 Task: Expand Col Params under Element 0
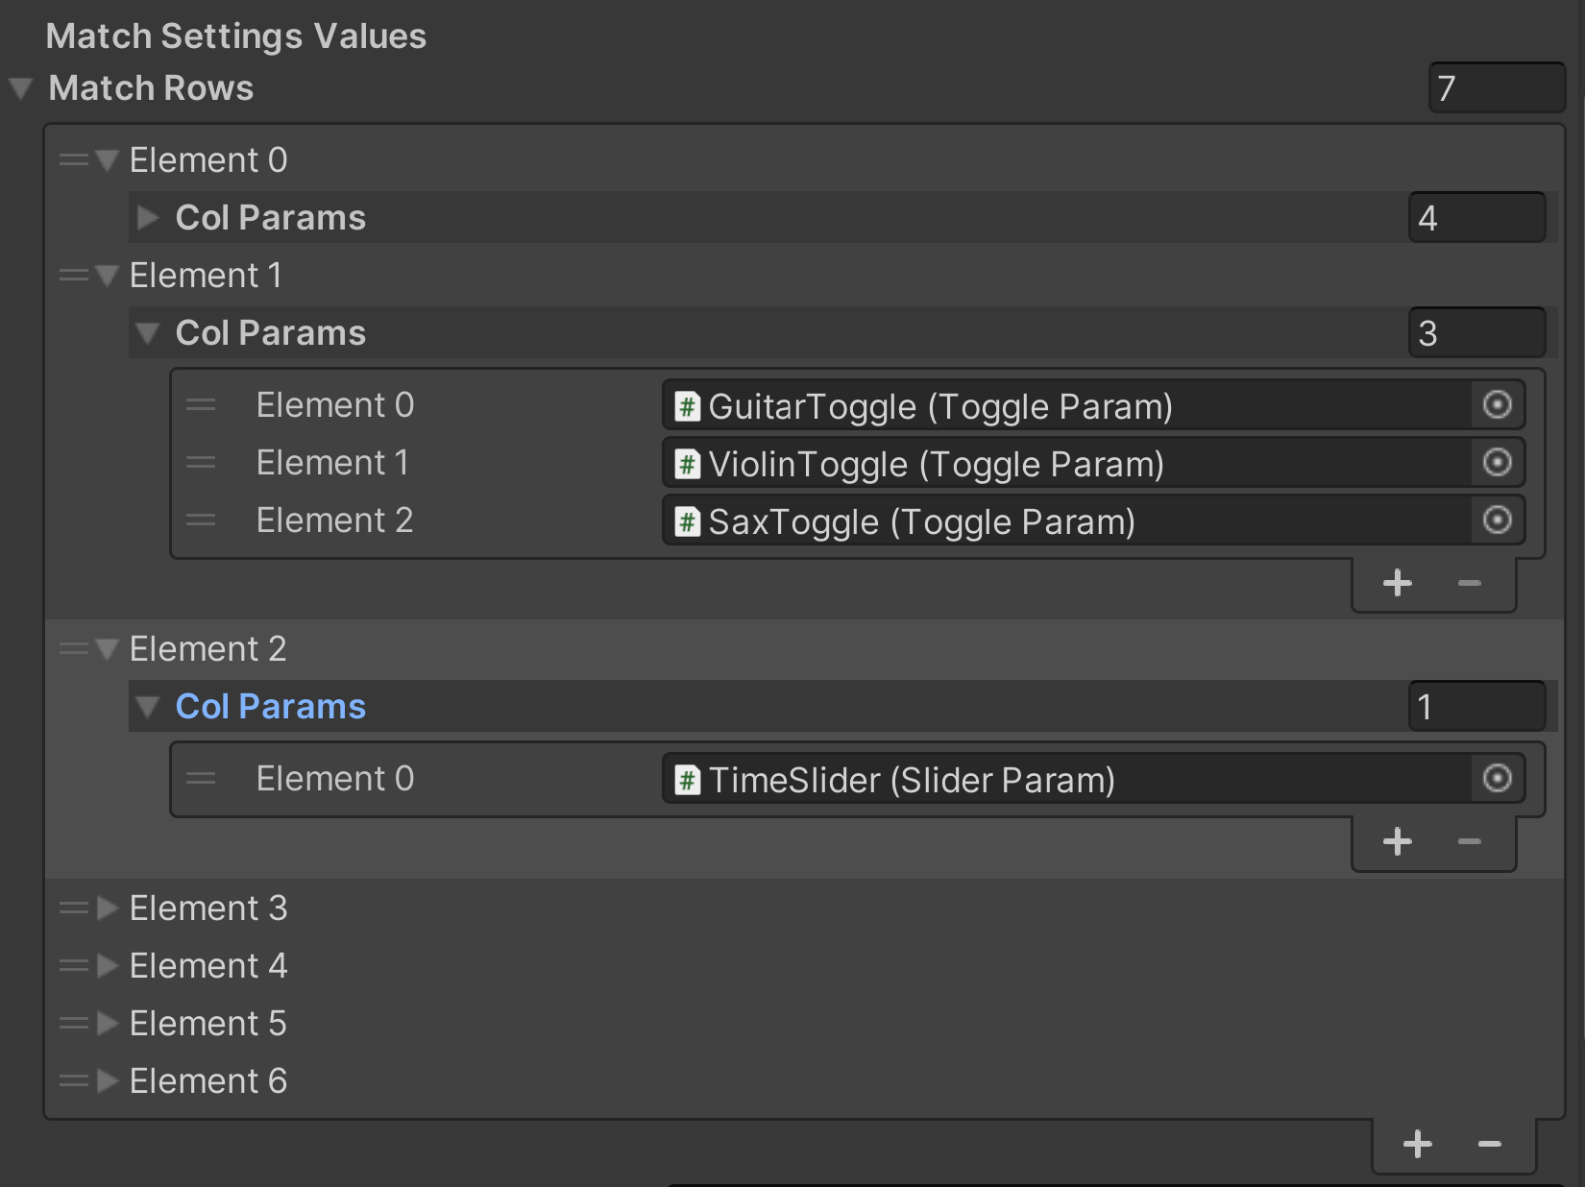click(x=147, y=218)
